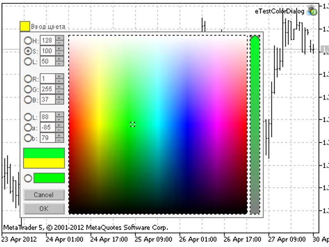Image resolution: width=329 pixels, height=247 pixels.
Task: Click the previous yellow color preview
Action: point(44,163)
